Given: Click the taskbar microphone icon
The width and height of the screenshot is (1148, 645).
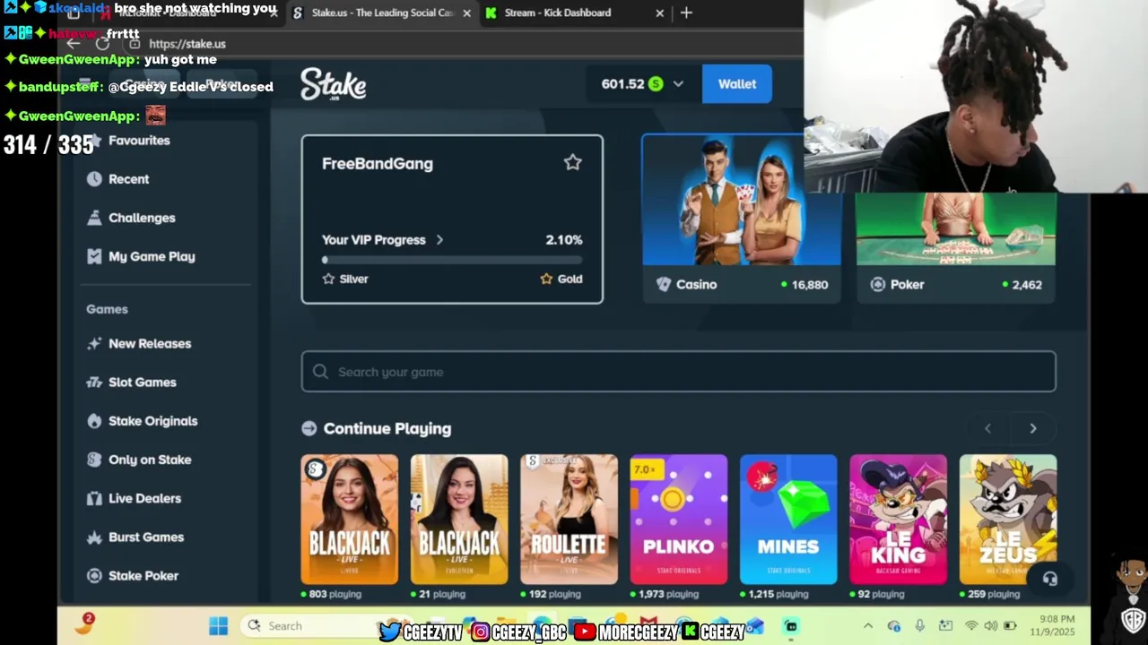Looking at the screenshot, I should (x=919, y=626).
